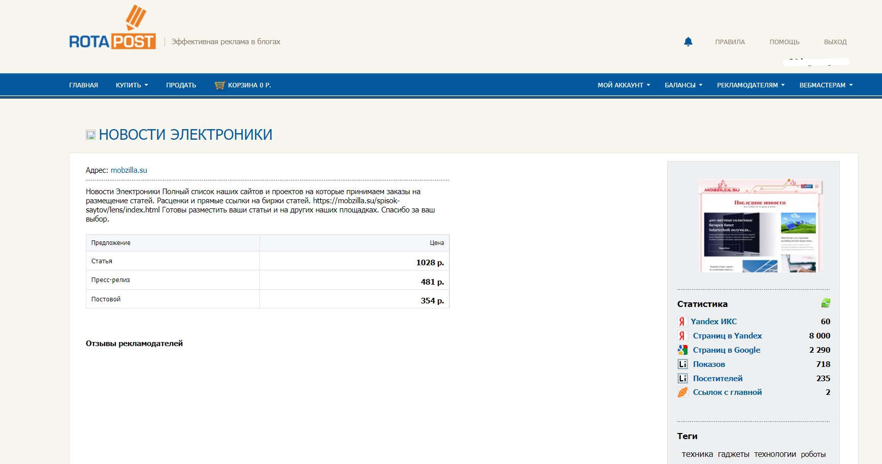The image size is (882, 464).
Task: Select the Статья offer row
Action: point(268,261)
